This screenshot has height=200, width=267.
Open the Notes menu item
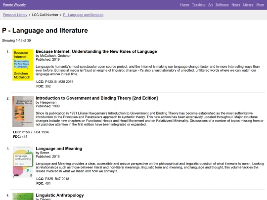tap(236, 5)
